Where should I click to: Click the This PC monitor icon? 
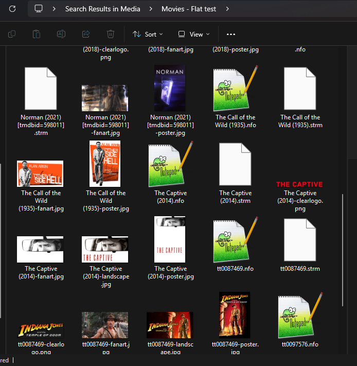tap(39, 9)
